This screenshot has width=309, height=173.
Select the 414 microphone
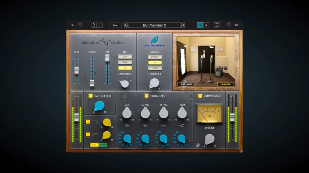pyautogui.click(x=125, y=68)
